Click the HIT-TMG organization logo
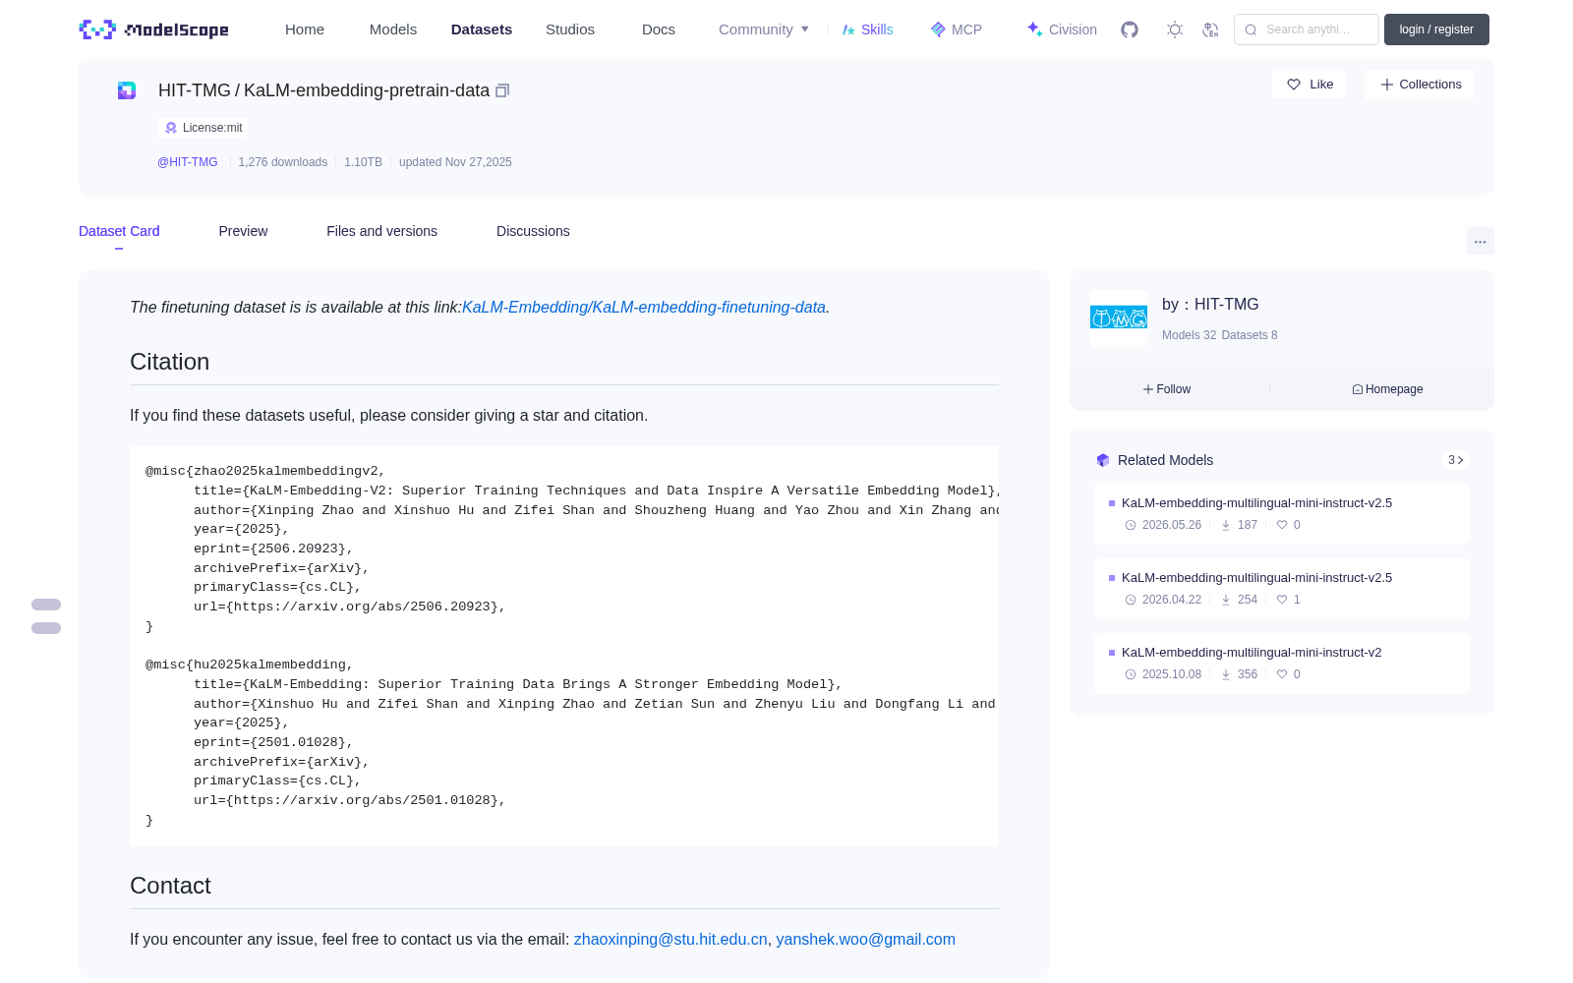 pyautogui.click(x=1119, y=318)
